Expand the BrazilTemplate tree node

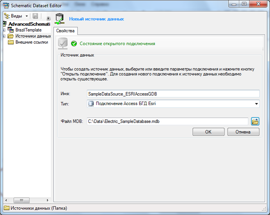tap(4, 30)
